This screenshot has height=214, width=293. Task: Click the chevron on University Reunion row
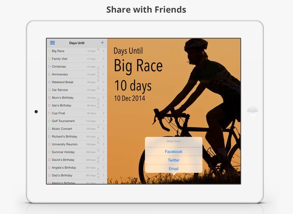point(104,144)
